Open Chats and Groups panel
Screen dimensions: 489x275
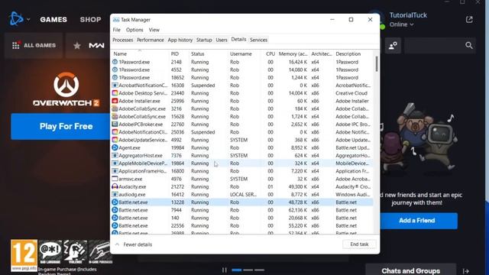click(410, 270)
